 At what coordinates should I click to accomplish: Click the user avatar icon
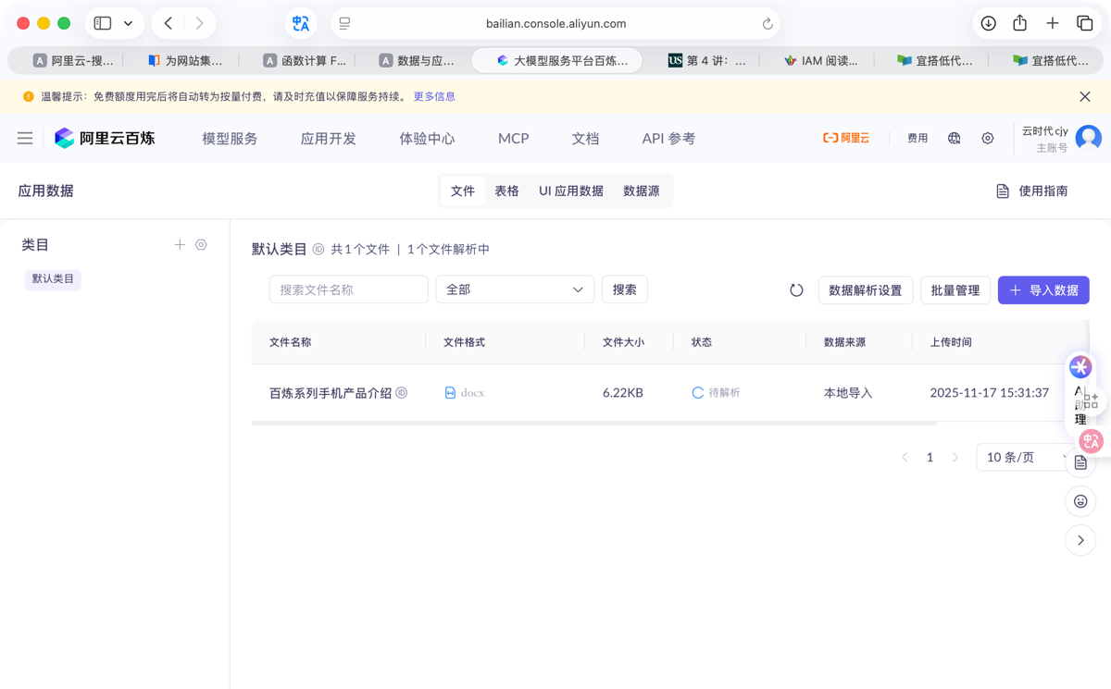coord(1089,138)
